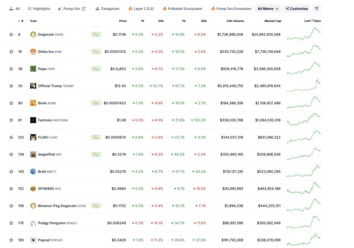Click Buy button for Dogecoin
The image size is (354, 248).
pyautogui.click(x=96, y=34)
